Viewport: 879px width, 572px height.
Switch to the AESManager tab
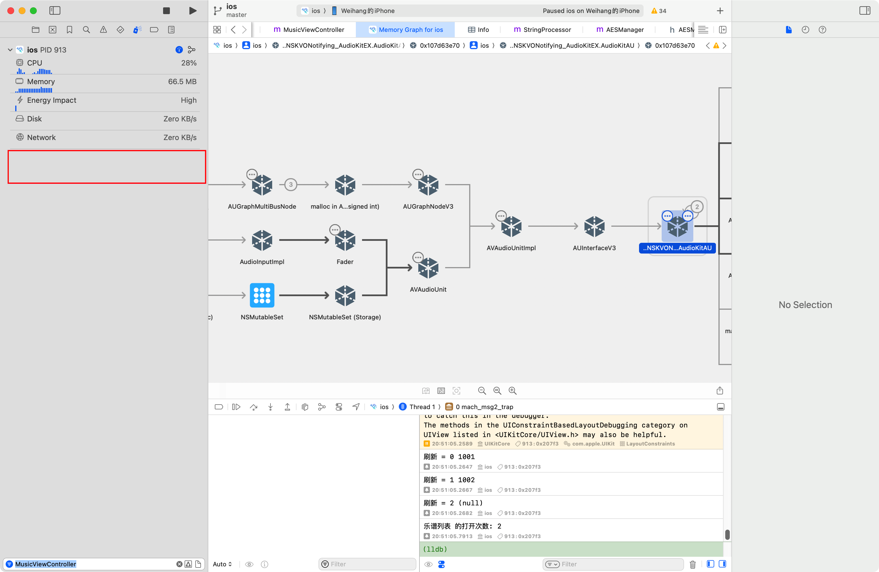620,30
